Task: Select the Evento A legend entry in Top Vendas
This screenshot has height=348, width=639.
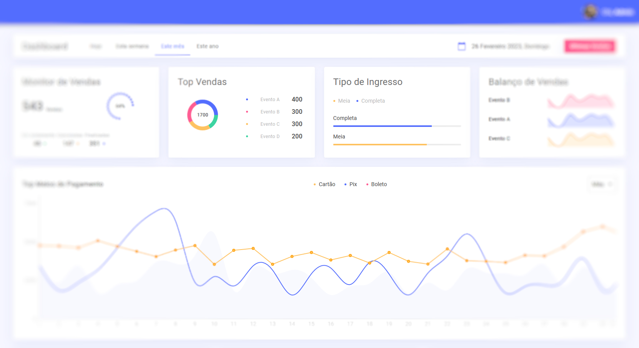Action: [270, 100]
